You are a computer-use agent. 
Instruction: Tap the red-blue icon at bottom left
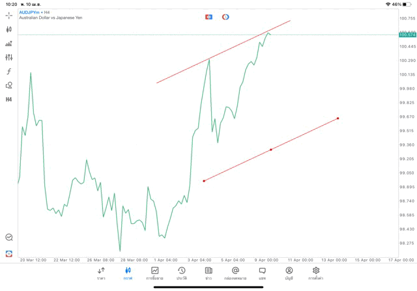(8, 253)
